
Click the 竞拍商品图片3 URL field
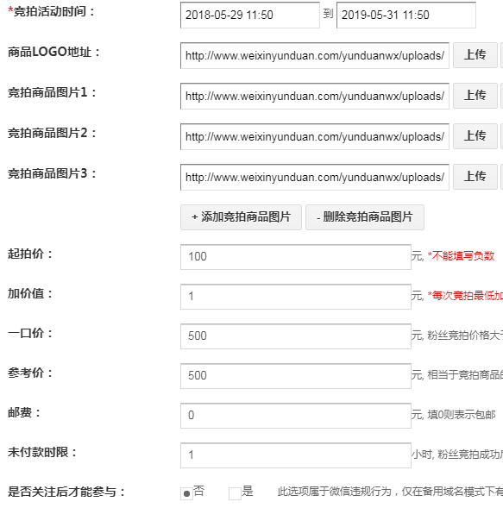coord(315,177)
